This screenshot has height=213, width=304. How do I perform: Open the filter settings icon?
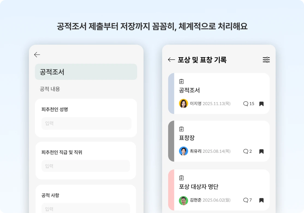coord(266,60)
